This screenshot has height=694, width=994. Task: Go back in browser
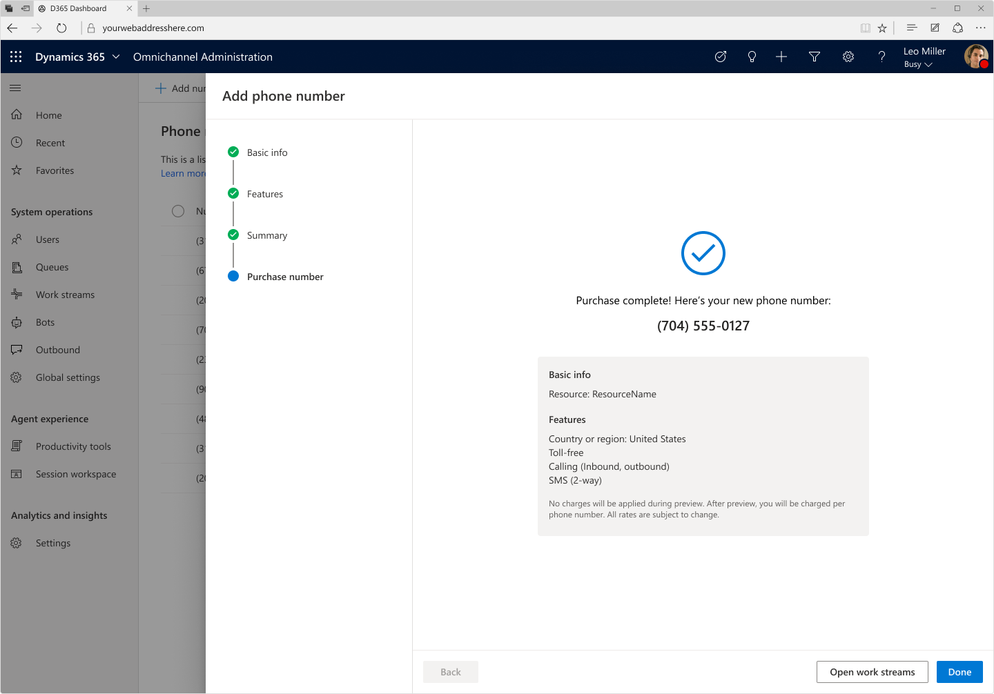(x=12, y=28)
